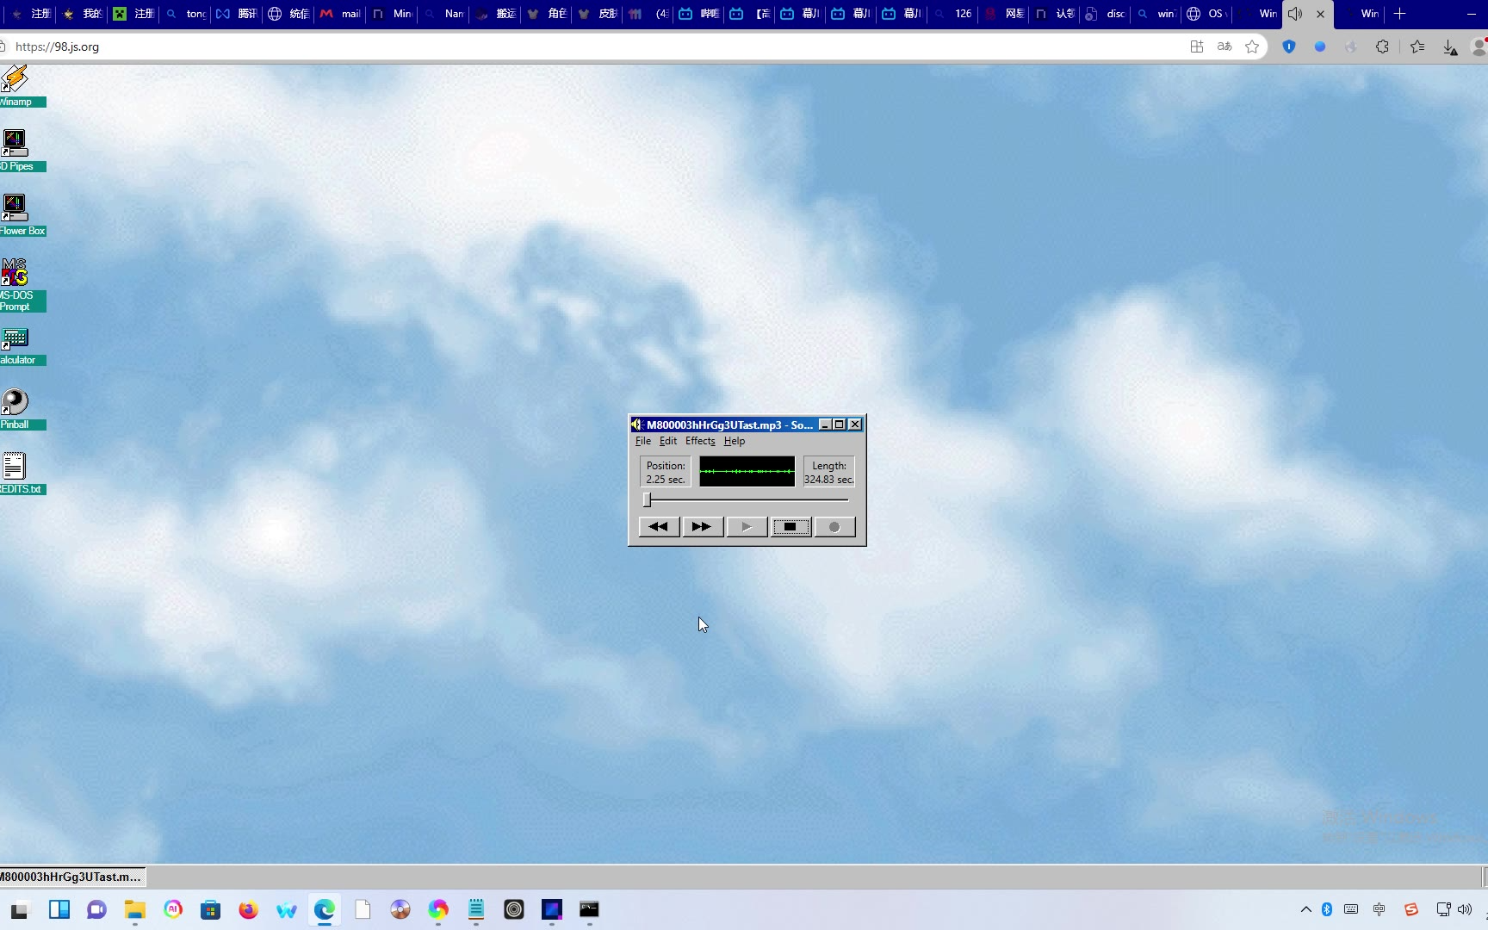
Task: Click the position slider thumb
Action: point(647,500)
